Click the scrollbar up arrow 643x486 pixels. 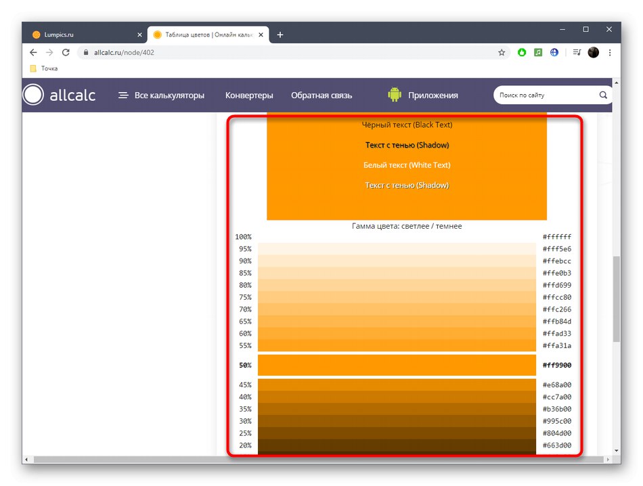coord(617,83)
